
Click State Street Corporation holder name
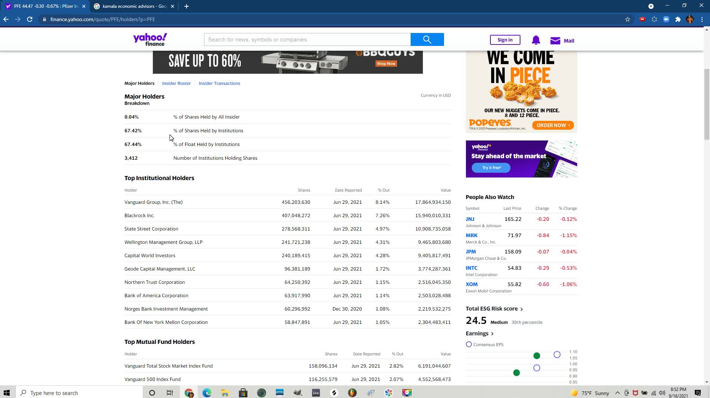point(151,229)
